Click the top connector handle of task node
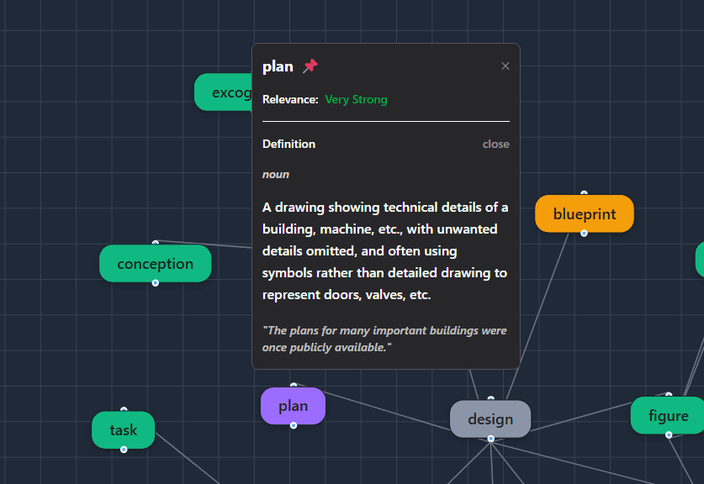Viewport: 704px width, 484px height. tap(124, 409)
